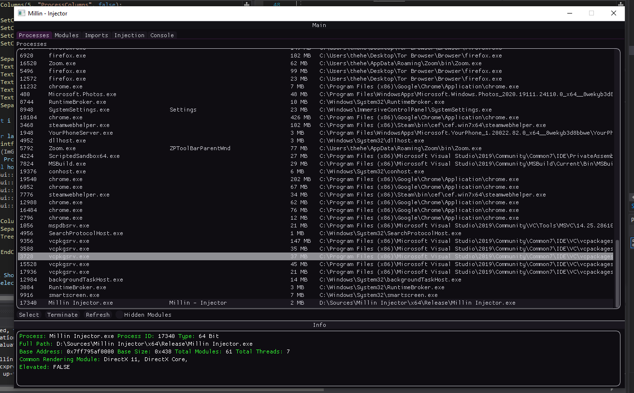Select chrome.exe with PID 16484

pos(316,210)
